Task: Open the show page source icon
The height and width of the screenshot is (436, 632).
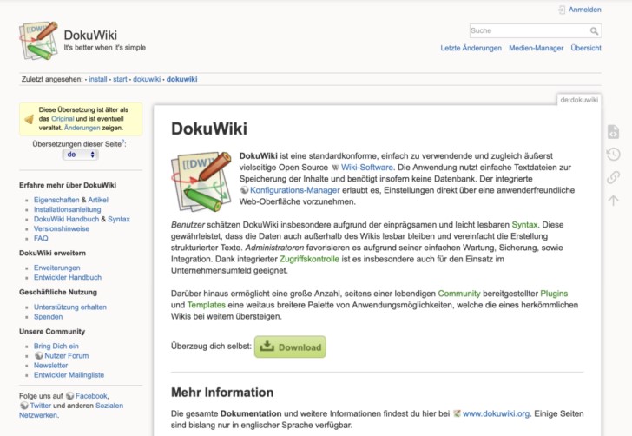Action: point(613,132)
